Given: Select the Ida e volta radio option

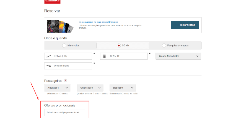Looking at the screenshot, I should pos(64,46).
